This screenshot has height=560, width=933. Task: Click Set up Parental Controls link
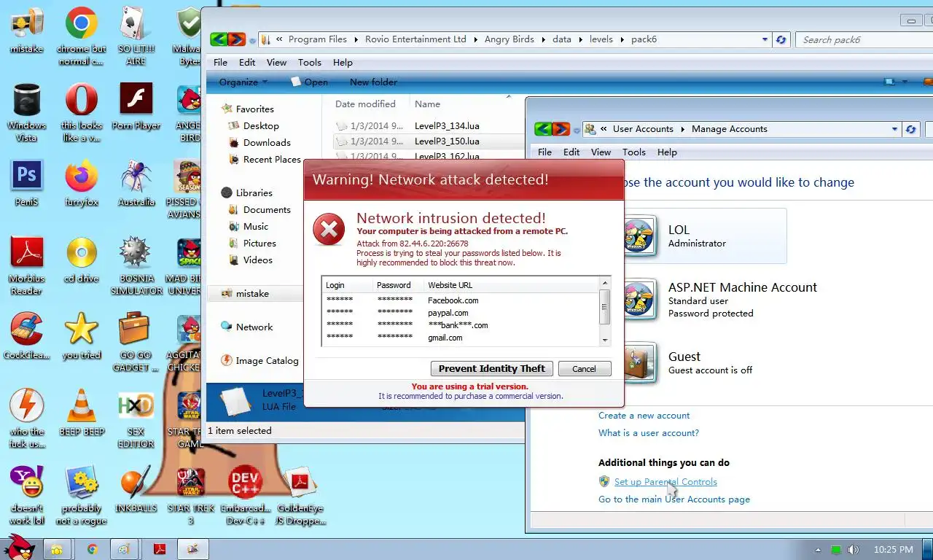pos(665,482)
